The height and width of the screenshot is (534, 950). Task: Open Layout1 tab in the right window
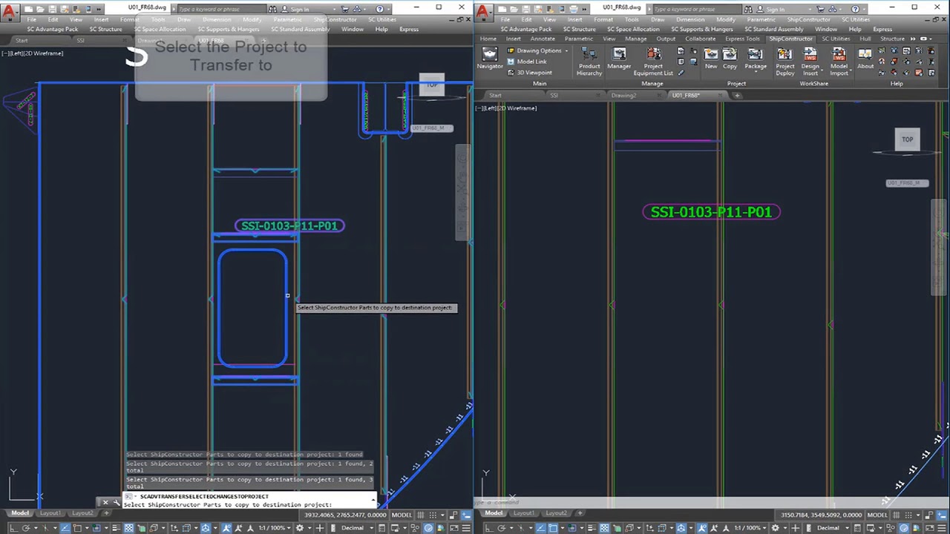(x=524, y=513)
